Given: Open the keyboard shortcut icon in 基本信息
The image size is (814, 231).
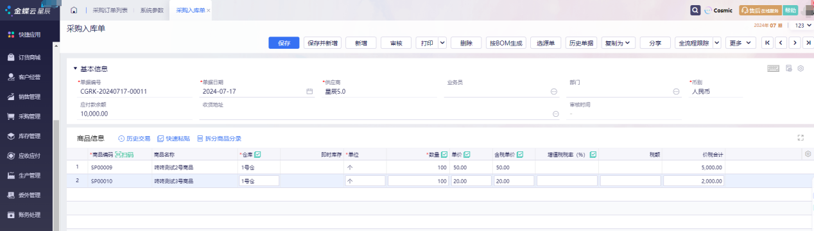Looking at the screenshot, I should click(x=774, y=68).
